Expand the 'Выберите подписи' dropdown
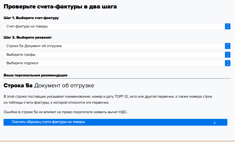The image size is (235, 142). click(114, 63)
